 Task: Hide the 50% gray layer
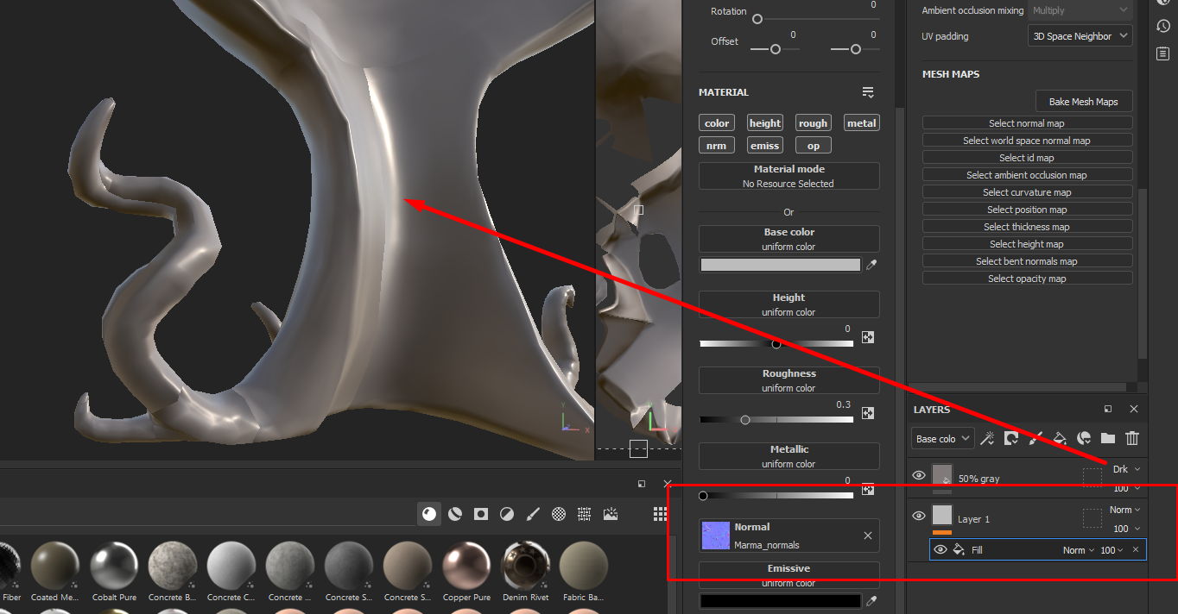[x=919, y=475]
